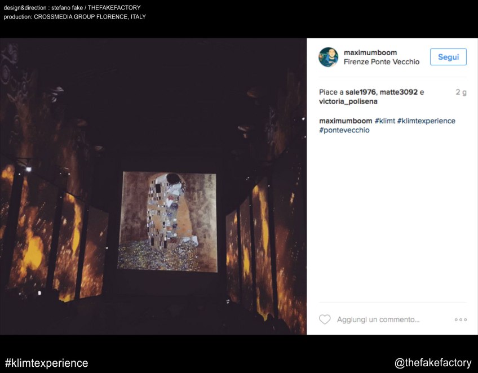Click the Aggiungi un commento input field

coord(378,319)
